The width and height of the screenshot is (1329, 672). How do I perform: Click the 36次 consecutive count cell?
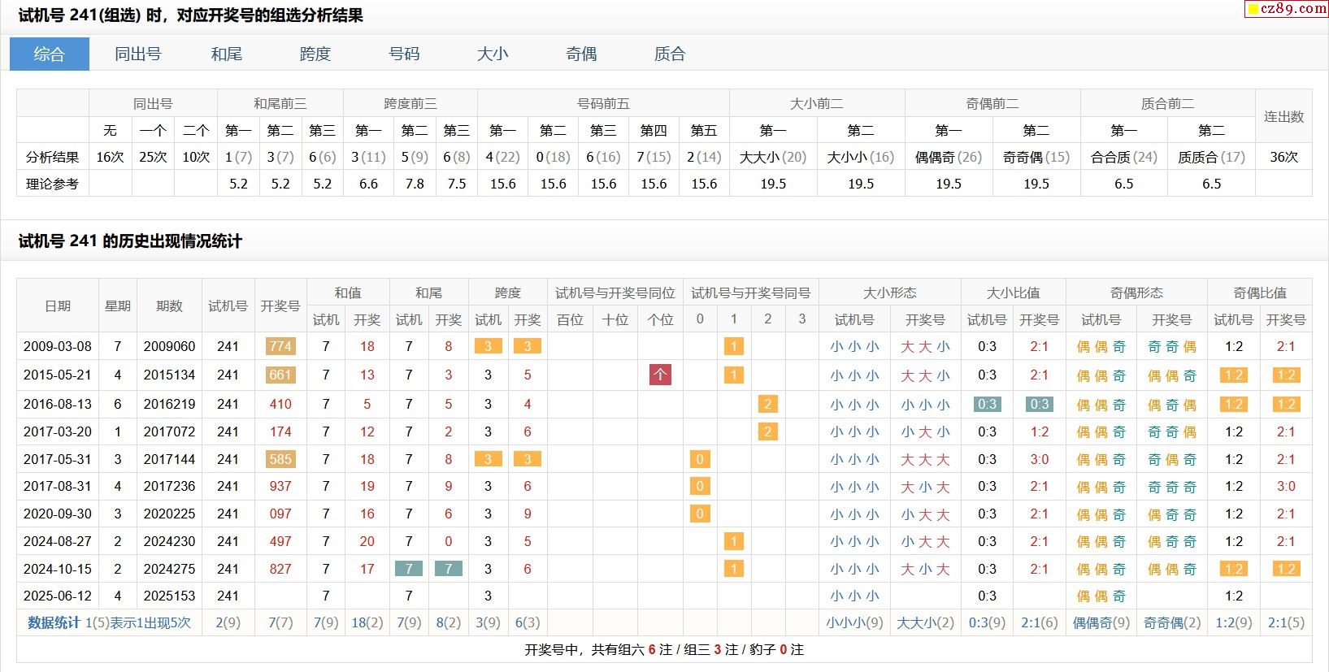click(1284, 157)
